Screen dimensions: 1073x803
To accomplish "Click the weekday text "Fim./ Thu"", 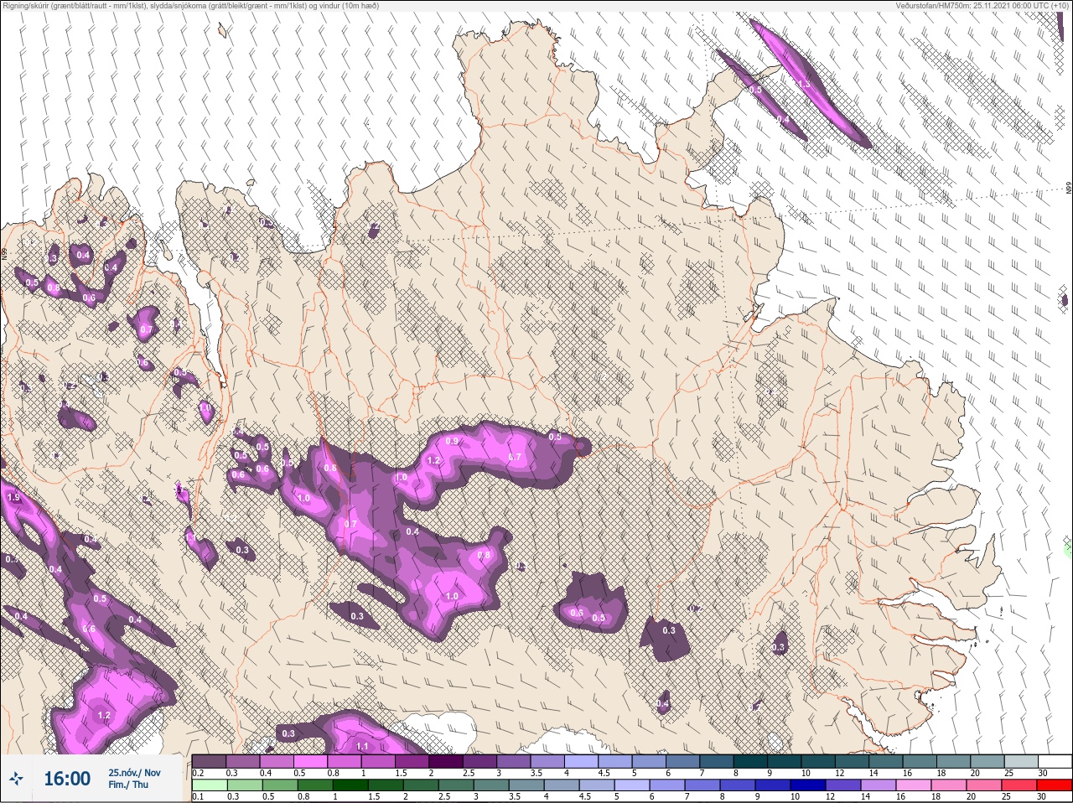I will coord(128,785).
